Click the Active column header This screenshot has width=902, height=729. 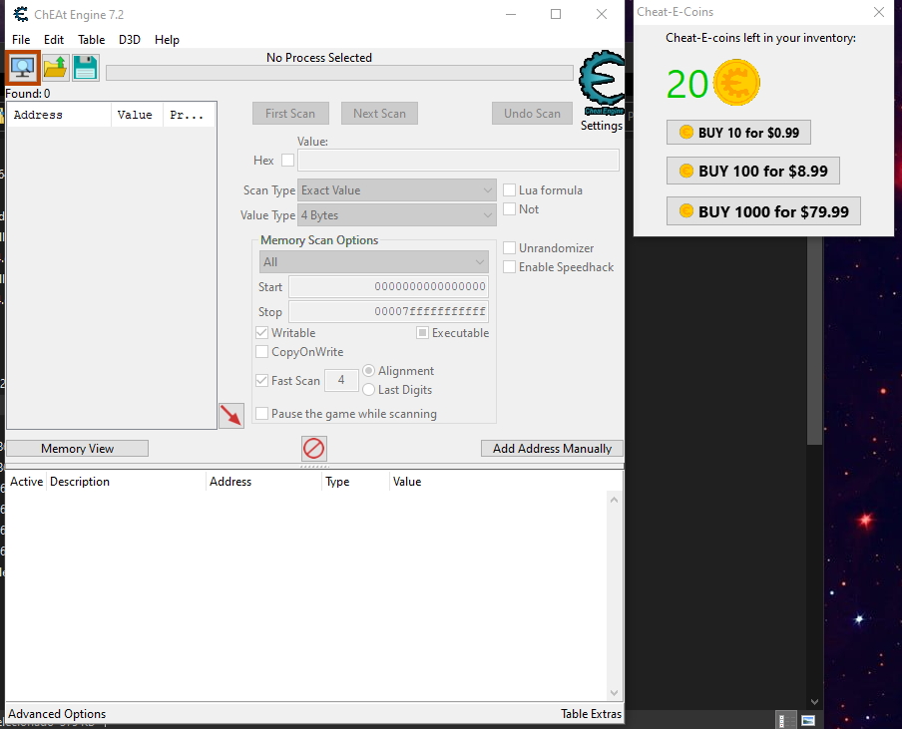26,482
